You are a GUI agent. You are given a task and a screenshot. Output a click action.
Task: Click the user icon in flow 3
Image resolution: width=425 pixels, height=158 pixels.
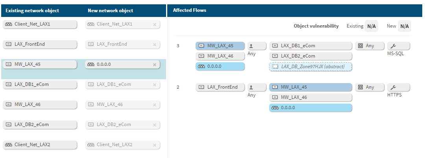click(x=251, y=46)
